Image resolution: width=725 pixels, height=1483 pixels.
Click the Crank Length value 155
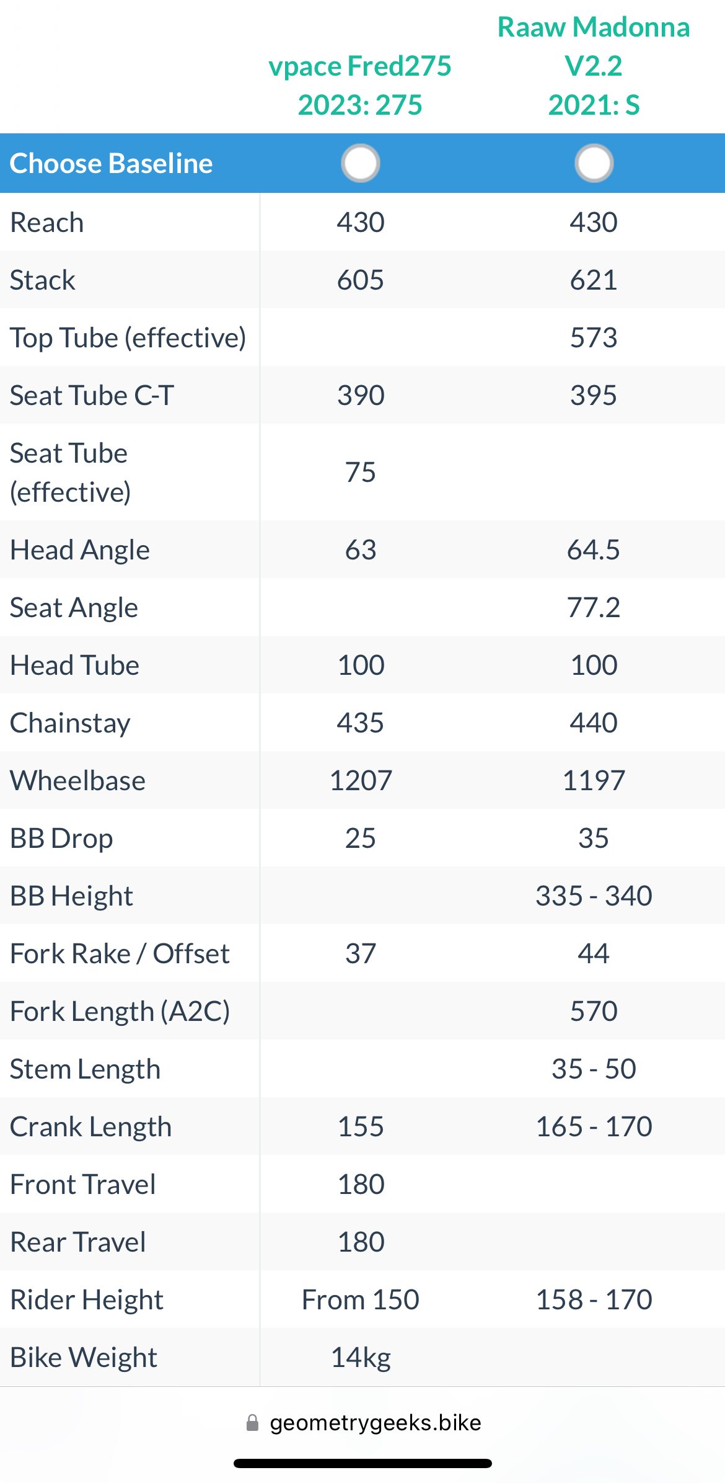pos(361,1126)
